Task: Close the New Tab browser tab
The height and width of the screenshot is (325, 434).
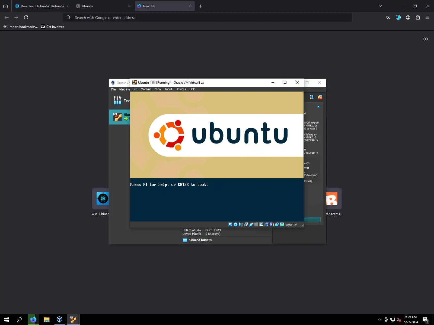Action: [190, 6]
